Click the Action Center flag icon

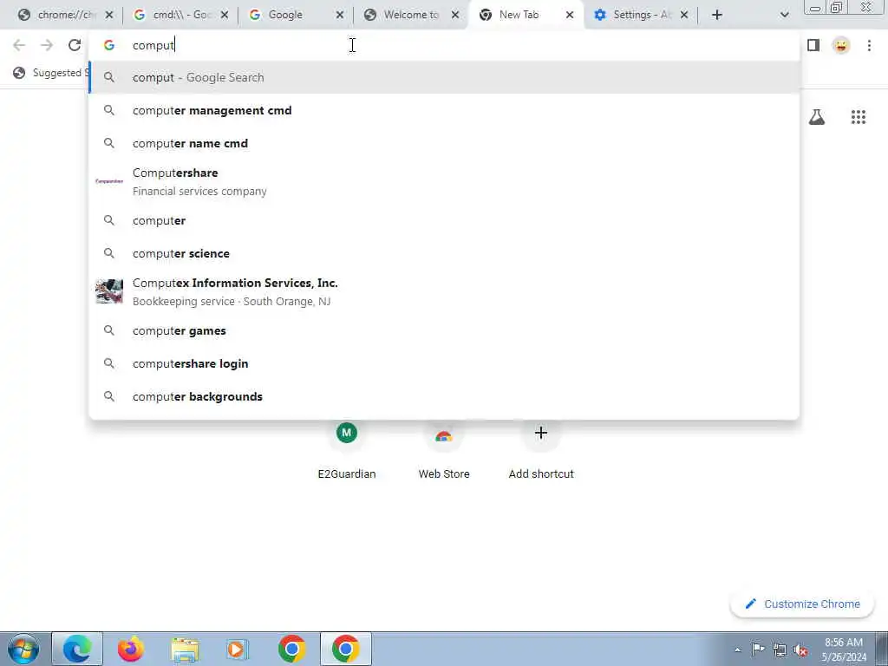tap(758, 649)
